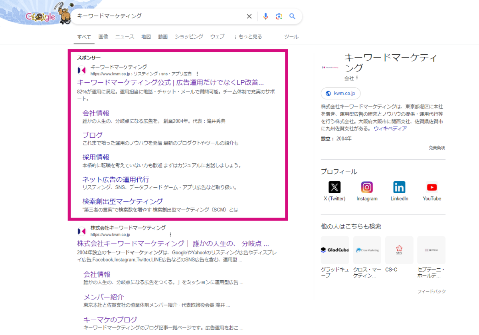Select the グラッドキューブ related search thumbnail
Image resolution: width=479 pixels, height=335 pixels.
click(x=335, y=250)
